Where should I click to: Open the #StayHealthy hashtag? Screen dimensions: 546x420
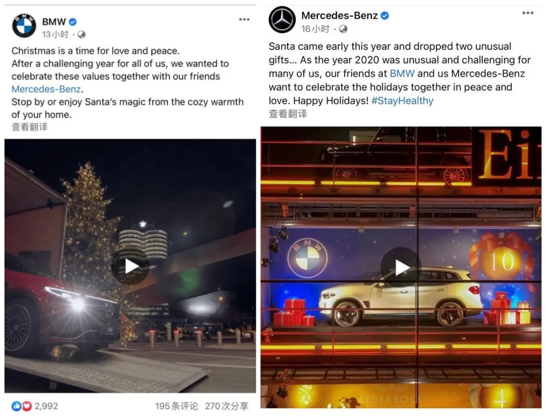tap(402, 101)
